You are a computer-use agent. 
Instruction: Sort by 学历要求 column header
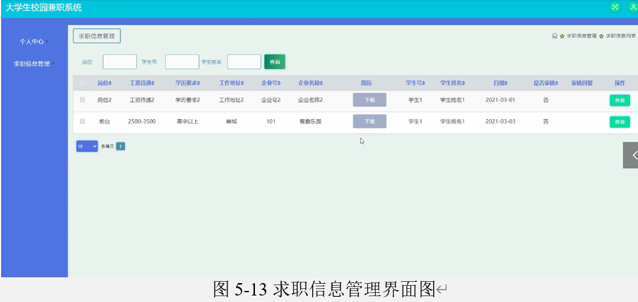tap(188, 83)
